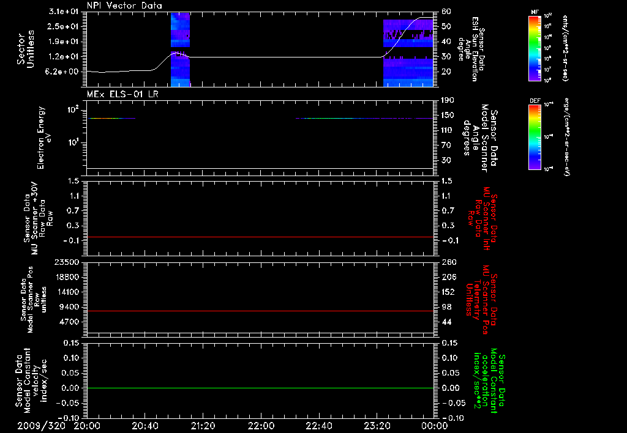Click the first NPI spectrogram block near 21:00
The height and width of the screenshot is (433, 627).
coord(180,50)
